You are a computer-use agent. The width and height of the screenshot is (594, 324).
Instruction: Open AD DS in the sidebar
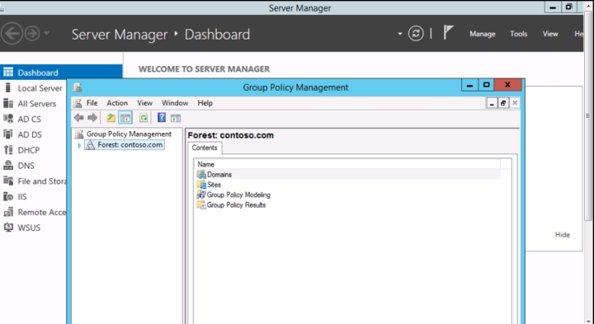pos(30,134)
